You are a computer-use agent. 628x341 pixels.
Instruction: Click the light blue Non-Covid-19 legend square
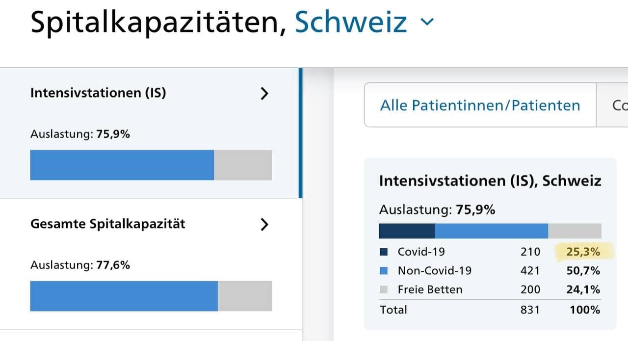[x=384, y=270]
